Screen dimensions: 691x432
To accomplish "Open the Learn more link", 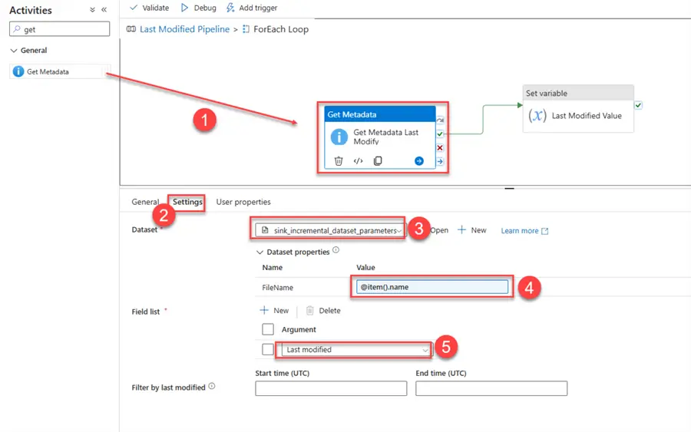I will tap(524, 231).
